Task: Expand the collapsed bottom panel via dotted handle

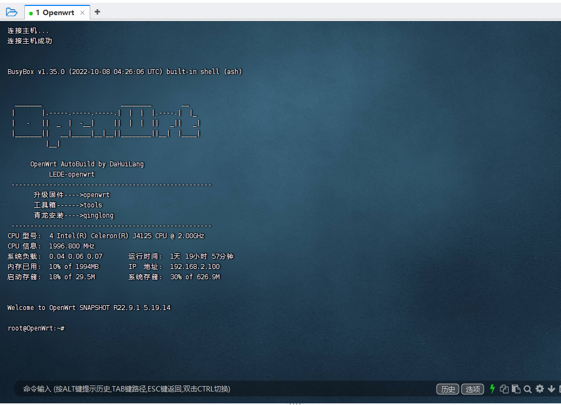Action: 295,402
